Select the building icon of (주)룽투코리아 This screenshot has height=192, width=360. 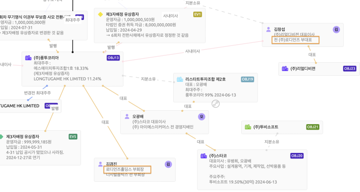click(28, 58)
